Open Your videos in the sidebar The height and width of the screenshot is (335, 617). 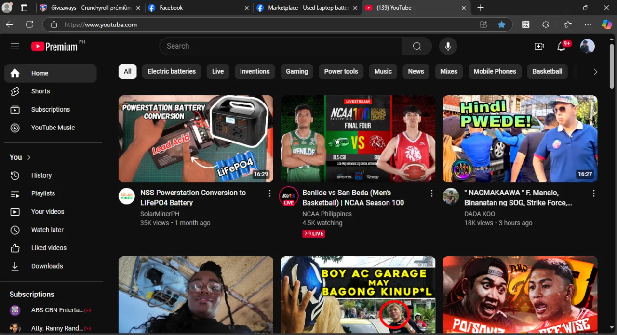click(50, 211)
